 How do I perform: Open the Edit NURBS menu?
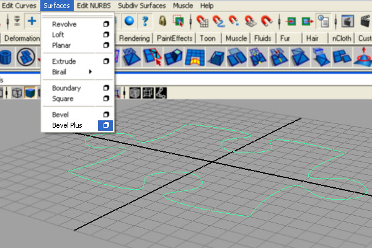pos(94,6)
